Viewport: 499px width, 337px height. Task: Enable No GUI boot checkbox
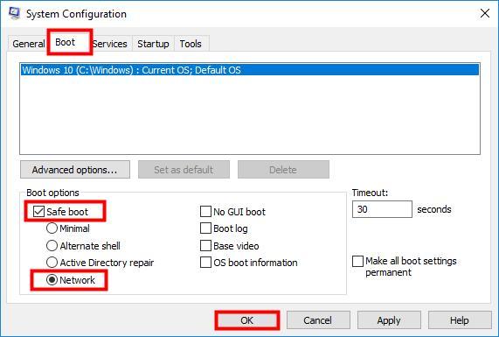[205, 211]
